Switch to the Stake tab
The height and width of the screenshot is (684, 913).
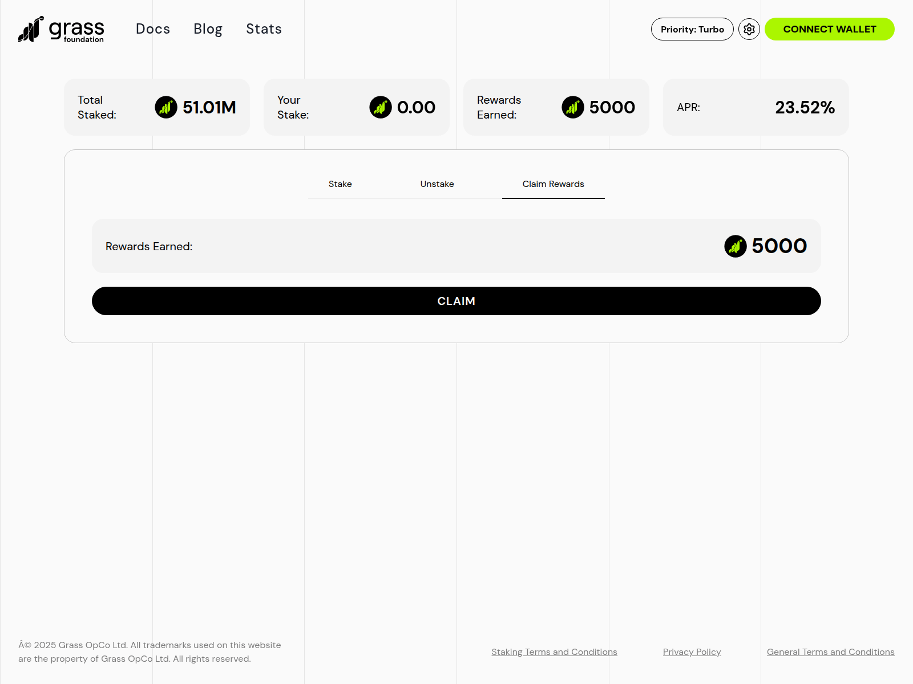(340, 184)
